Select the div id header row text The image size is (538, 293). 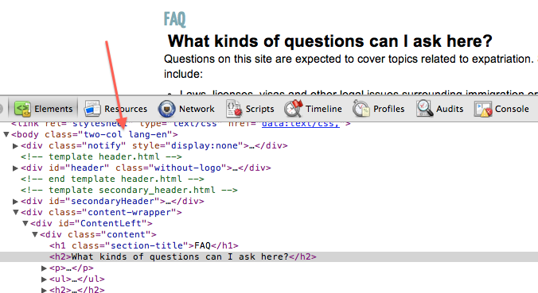pyautogui.click(x=146, y=168)
